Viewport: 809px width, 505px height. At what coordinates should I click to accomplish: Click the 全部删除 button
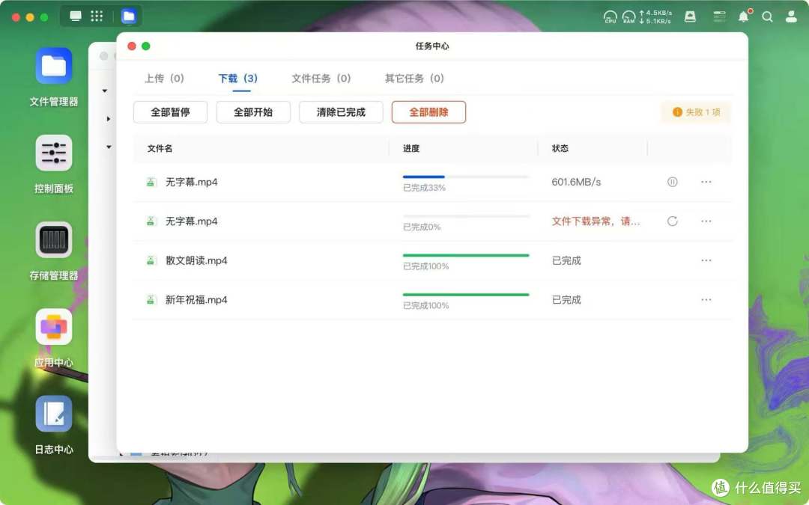coord(428,111)
